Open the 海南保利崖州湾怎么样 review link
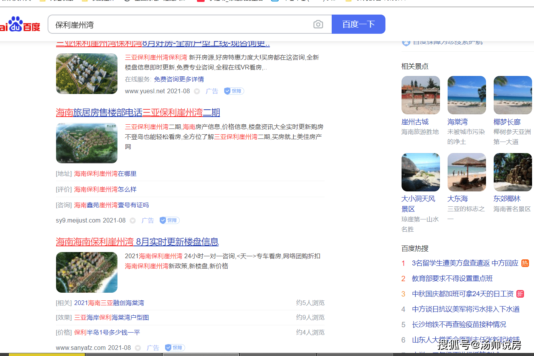This screenshot has height=356, width=534. [x=105, y=189]
